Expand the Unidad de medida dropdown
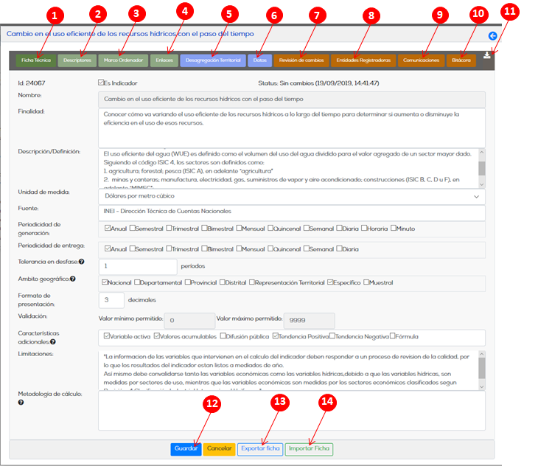Image resolution: width=538 pixels, height=466 pixels. coord(292,197)
